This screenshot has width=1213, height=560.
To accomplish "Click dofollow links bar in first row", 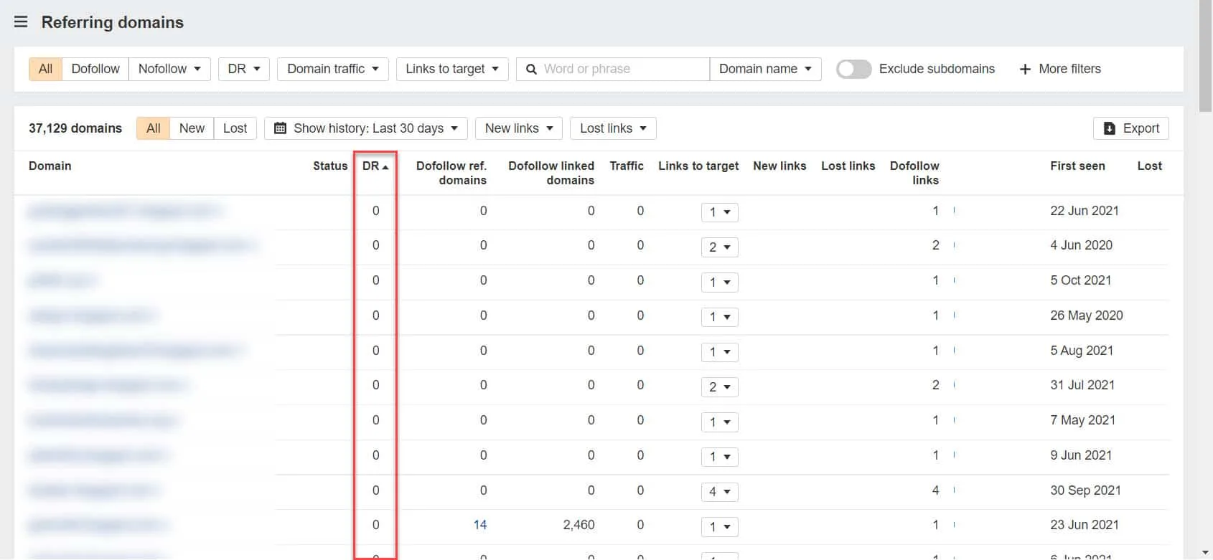I will [954, 211].
